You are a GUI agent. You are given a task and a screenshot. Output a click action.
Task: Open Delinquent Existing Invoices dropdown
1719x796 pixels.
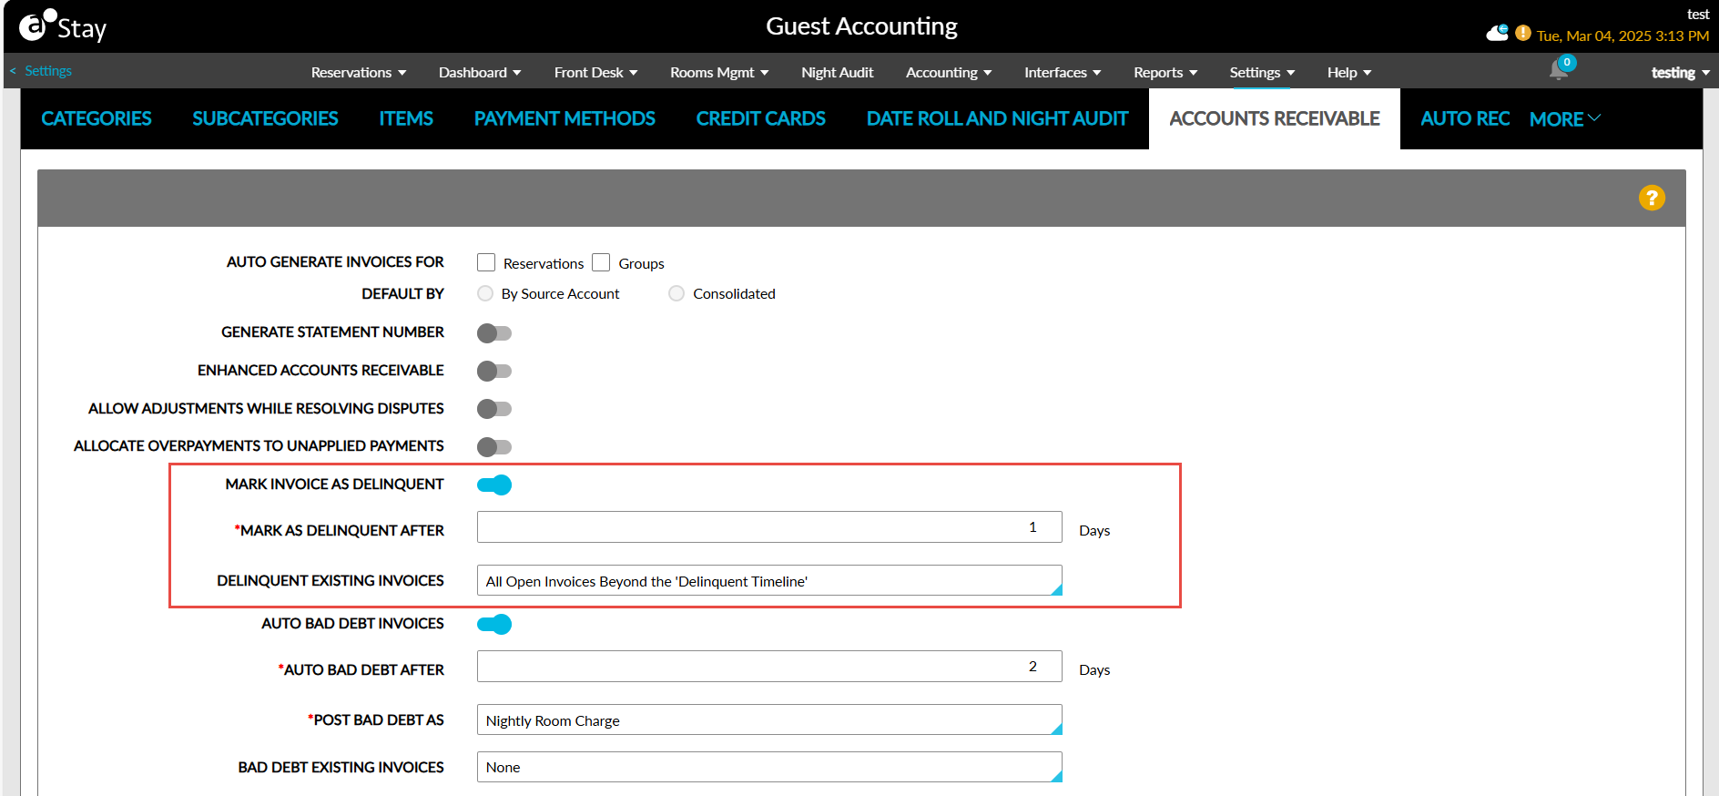[x=769, y=580]
